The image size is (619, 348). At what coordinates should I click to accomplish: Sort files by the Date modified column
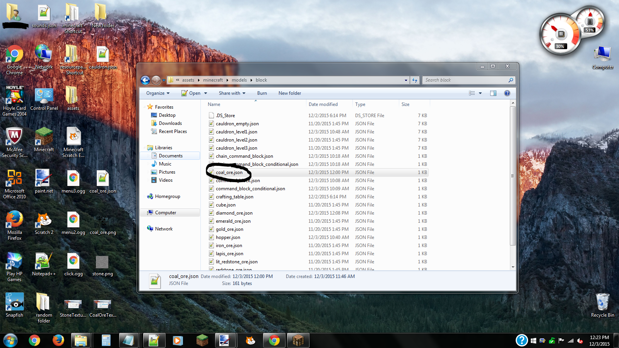point(323,104)
